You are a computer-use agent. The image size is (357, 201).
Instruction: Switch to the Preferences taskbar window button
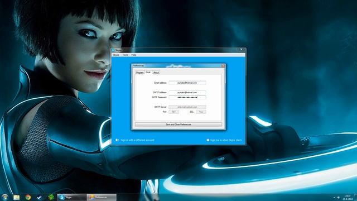click(x=102, y=197)
